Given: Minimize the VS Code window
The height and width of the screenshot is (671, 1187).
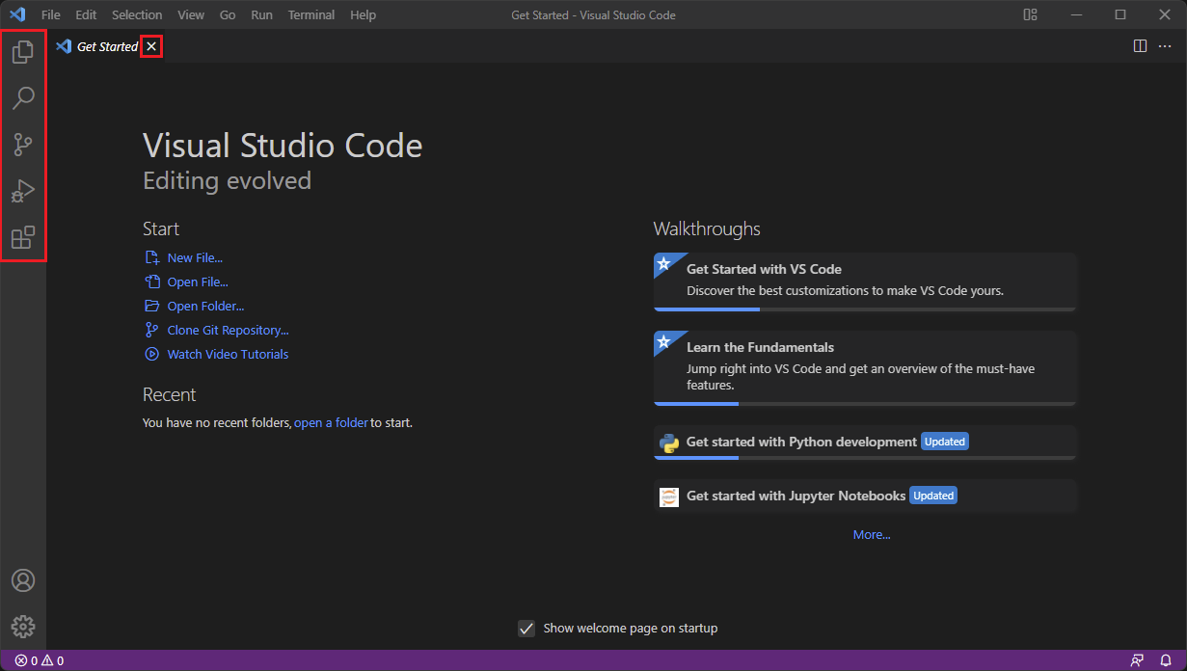Looking at the screenshot, I should pyautogui.click(x=1076, y=14).
